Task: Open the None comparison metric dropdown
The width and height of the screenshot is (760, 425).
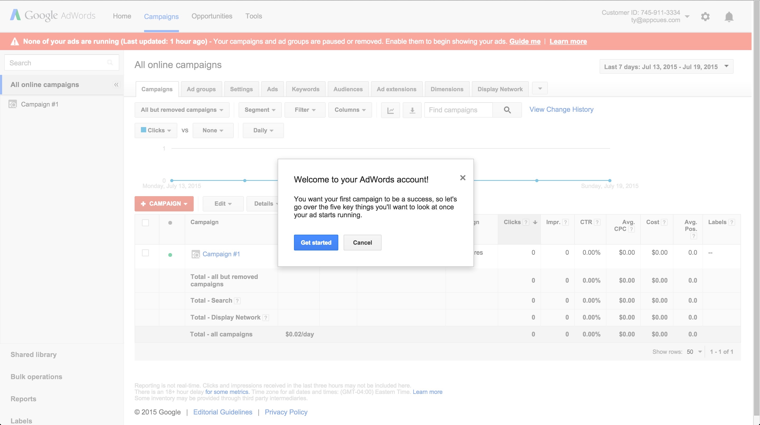Action: coord(213,131)
